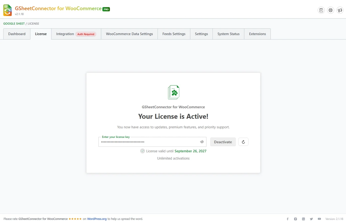Open the Instagram link in footer
Viewport: 346px width, 224px height.
295,219
